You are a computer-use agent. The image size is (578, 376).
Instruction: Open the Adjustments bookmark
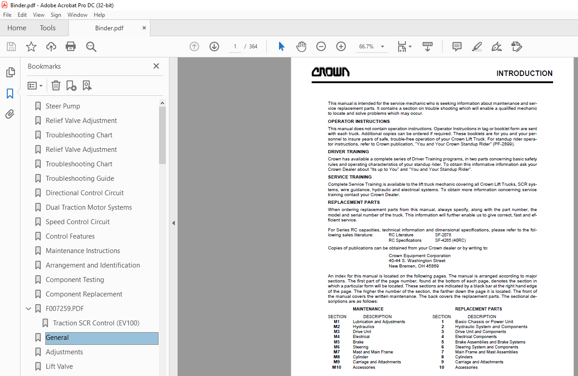(x=64, y=352)
